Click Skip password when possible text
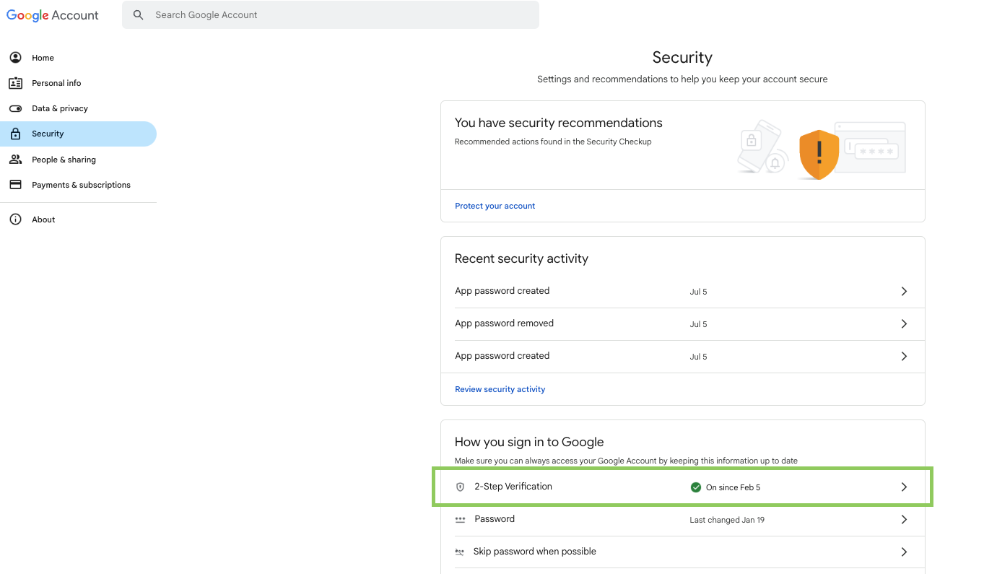This screenshot has height=574, width=984. [x=535, y=552]
